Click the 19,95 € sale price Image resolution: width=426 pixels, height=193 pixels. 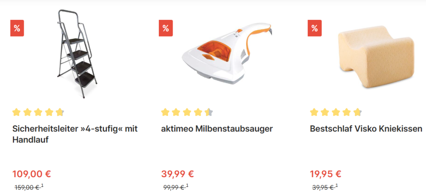click(325, 174)
